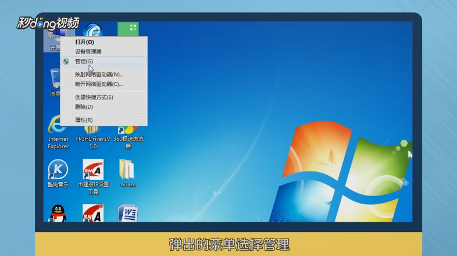457x256 pixels.
Task: Click 断开网络驱动器(C)... menu entry
Action: click(103, 84)
